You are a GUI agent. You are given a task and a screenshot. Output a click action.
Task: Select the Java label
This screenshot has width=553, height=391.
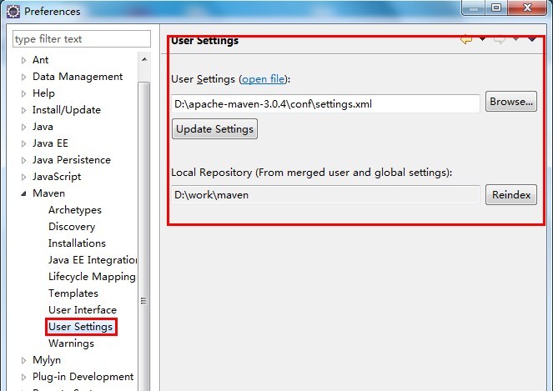(43, 127)
